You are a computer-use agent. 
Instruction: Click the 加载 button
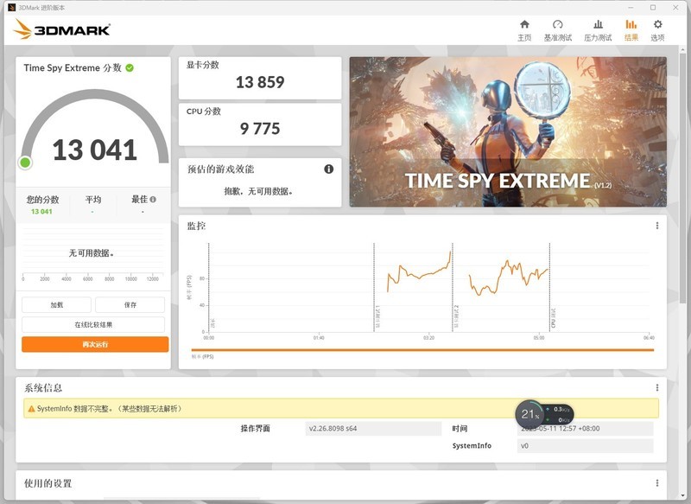click(56, 304)
